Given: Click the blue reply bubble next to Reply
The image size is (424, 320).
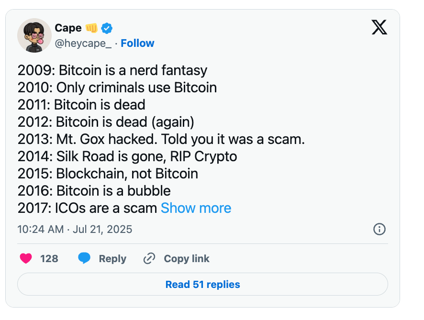Looking at the screenshot, I should click(84, 258).
